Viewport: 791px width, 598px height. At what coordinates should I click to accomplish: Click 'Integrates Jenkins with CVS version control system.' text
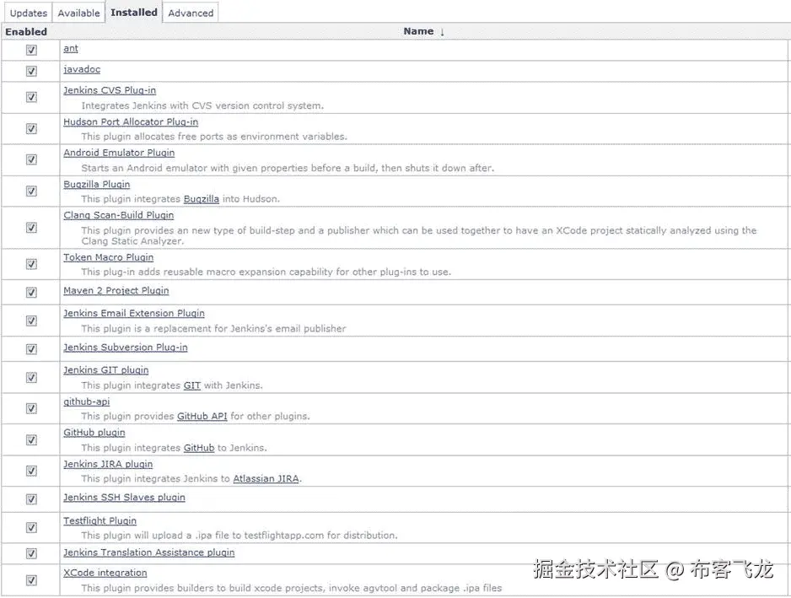point(202,106)
